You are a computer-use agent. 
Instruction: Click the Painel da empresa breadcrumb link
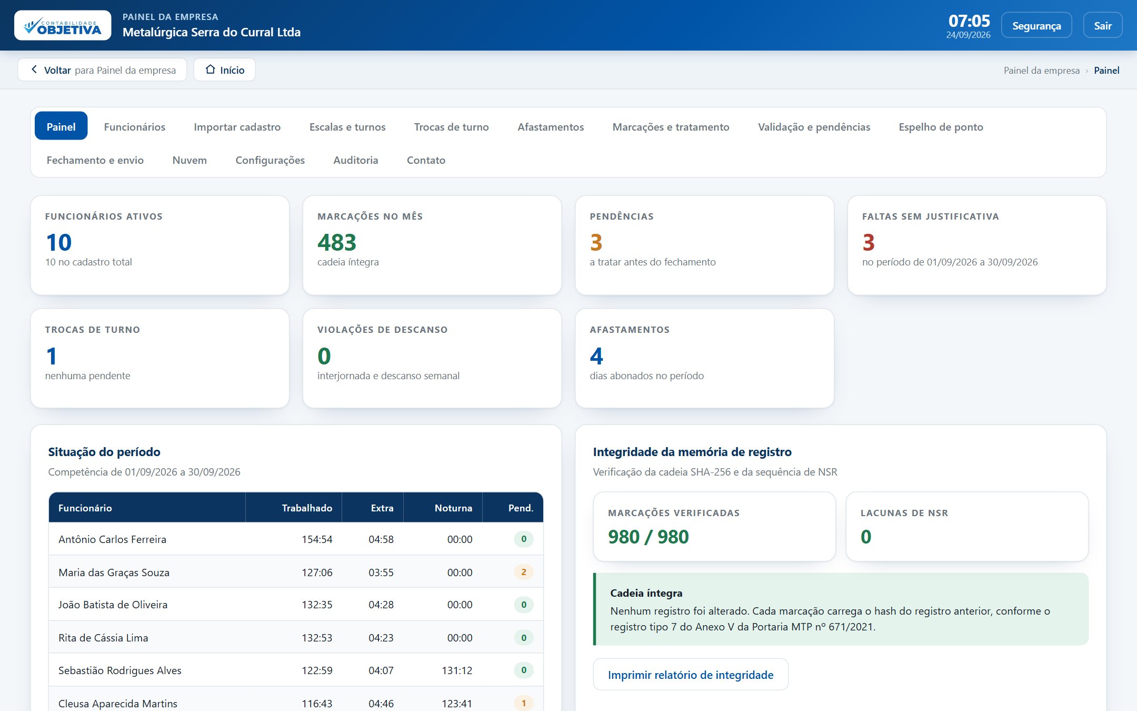coord(1041,70)
